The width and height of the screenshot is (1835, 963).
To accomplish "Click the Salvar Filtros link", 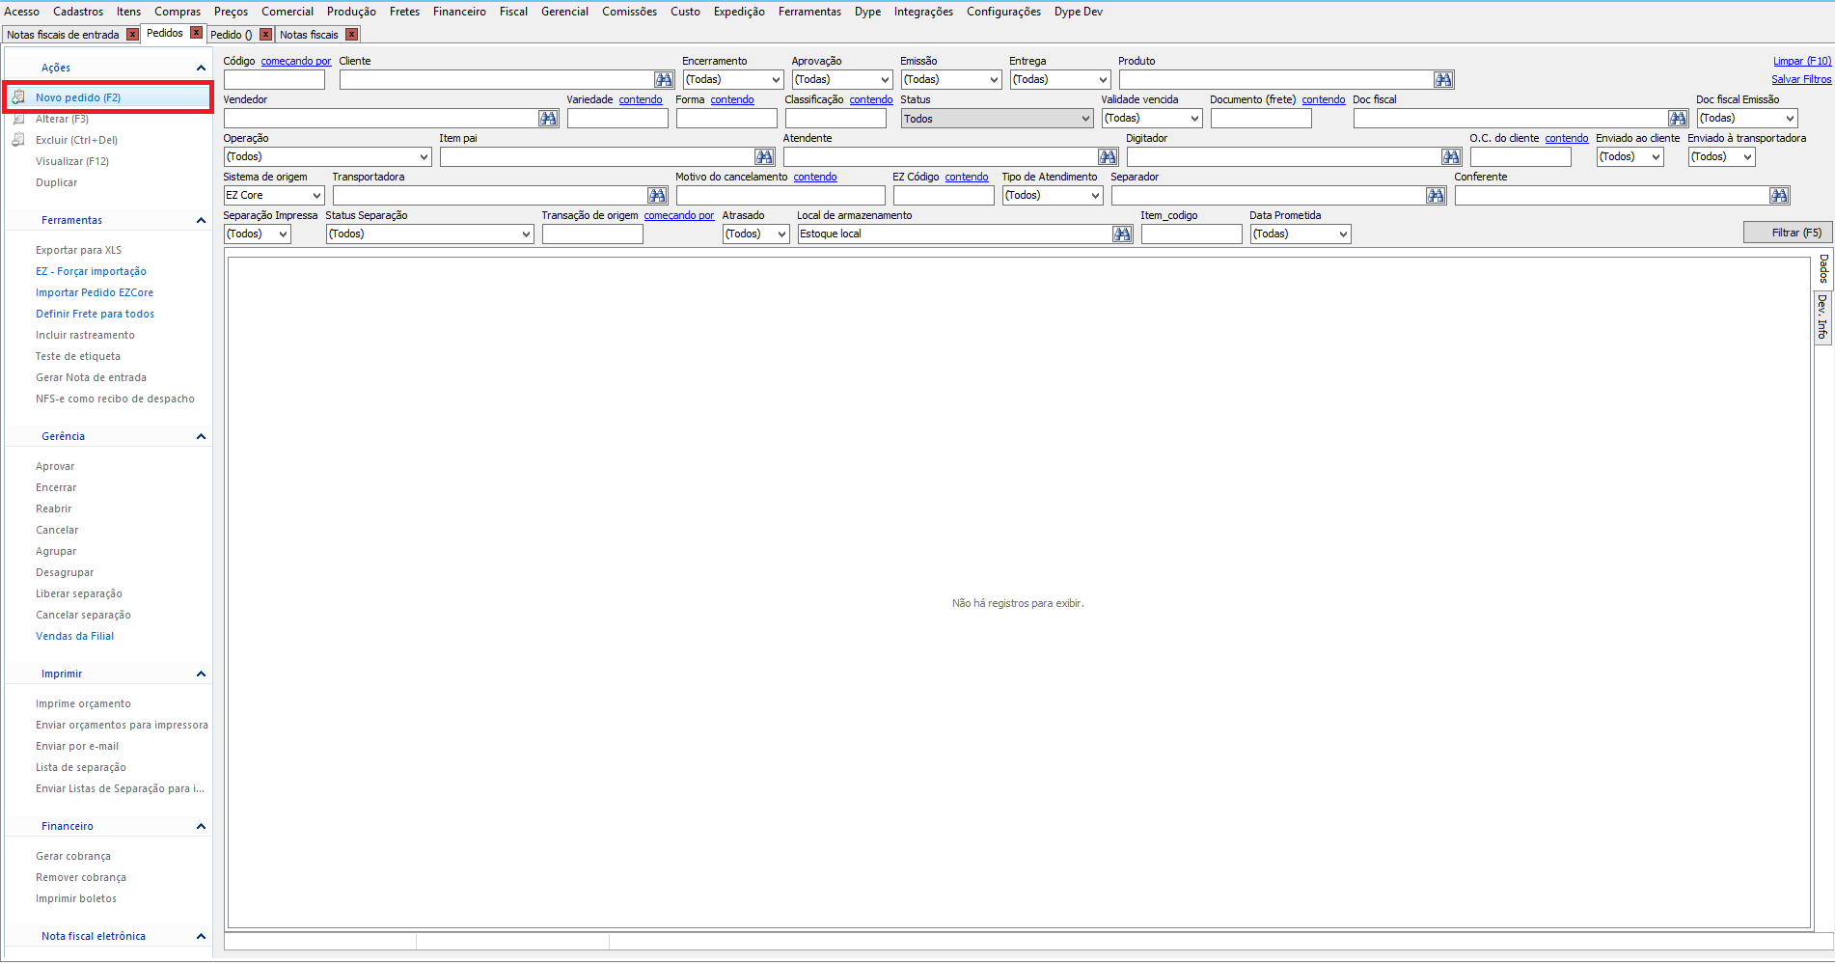I will coord(1801,79).
